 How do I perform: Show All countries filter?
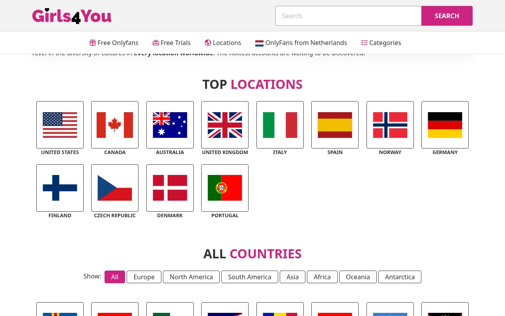(115, 277)
